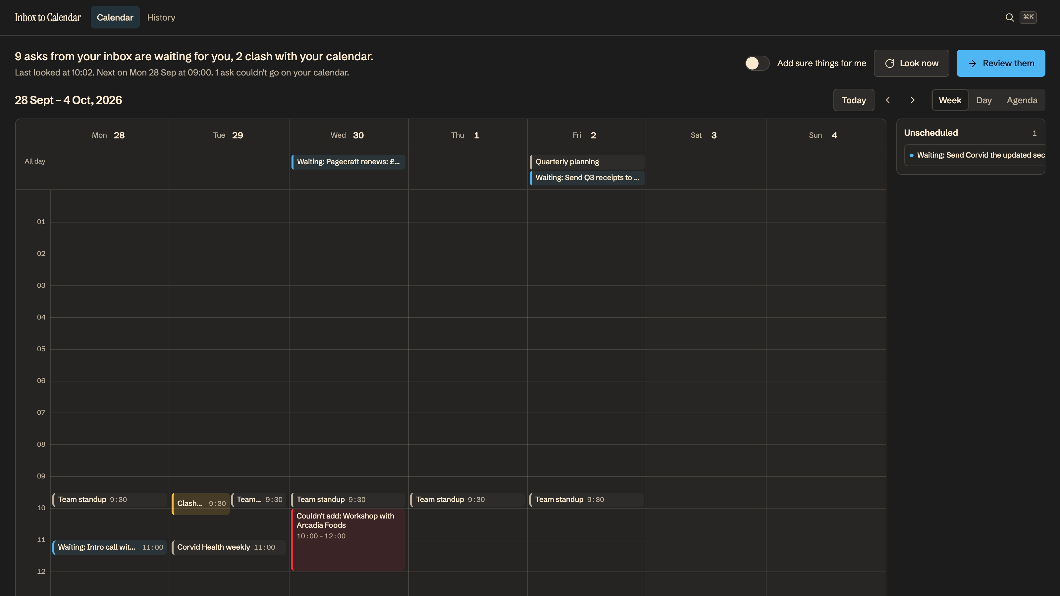
Task: Jump to Today
Action: point(854,100)
